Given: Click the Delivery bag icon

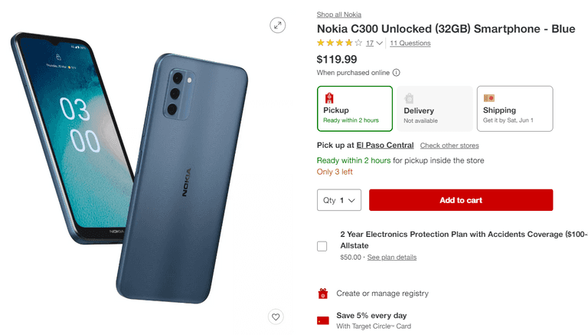Looking at the screenshot, I should (x=409, y=98).
